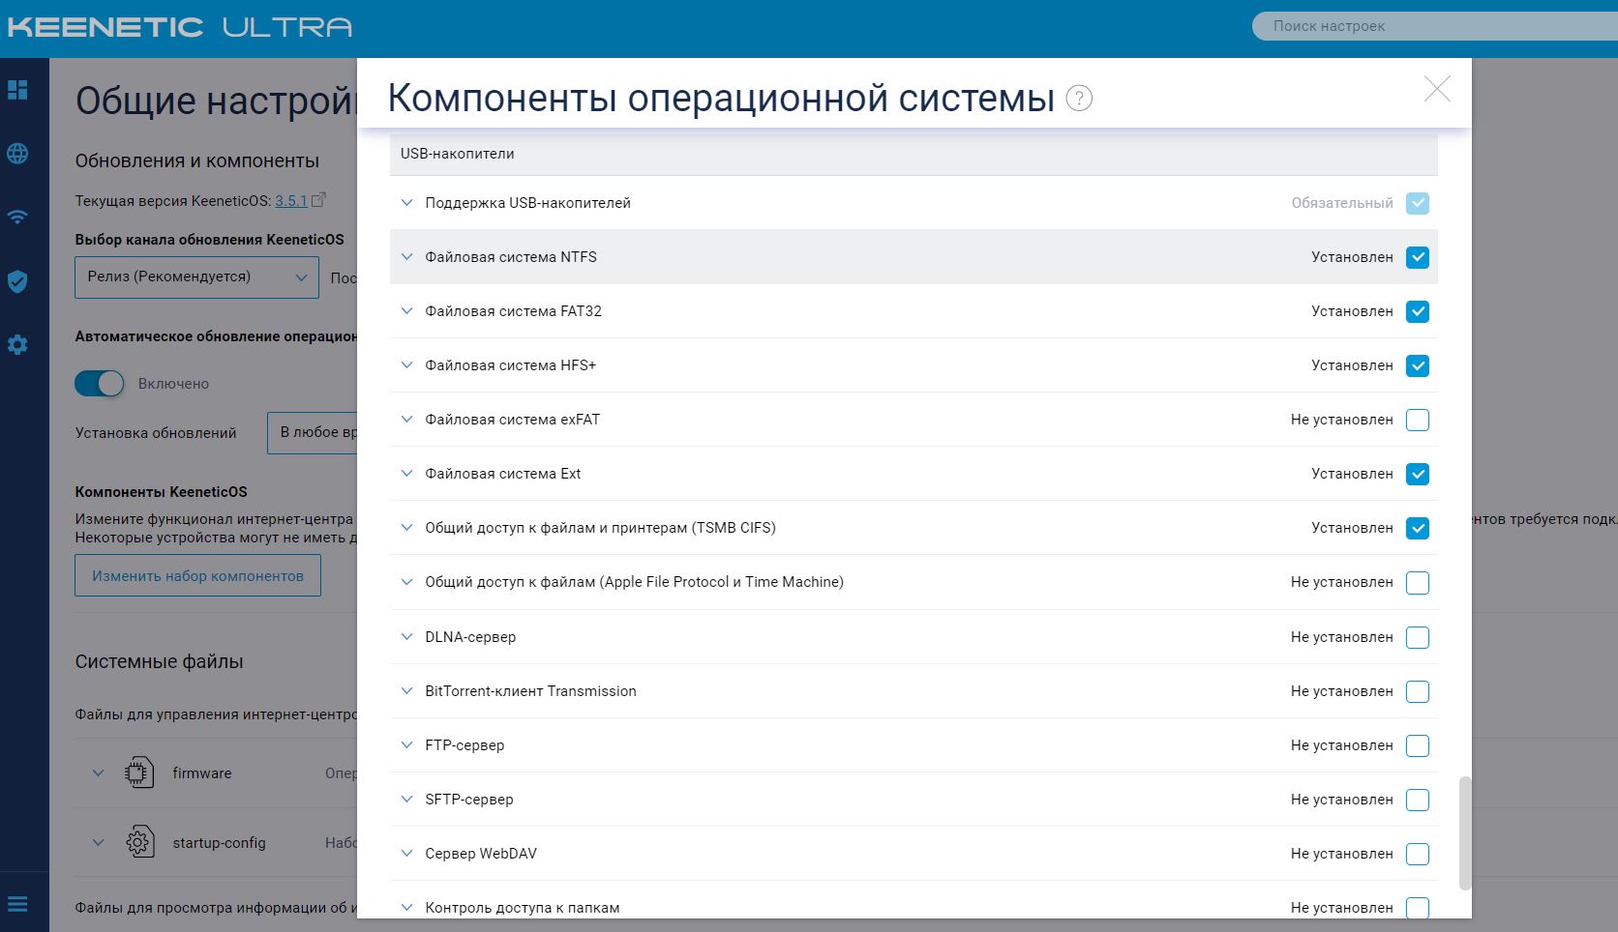Toggle the hamburger menu at sidebar bottom
The height and width of the screenshot is (932, 1618).
[x=17, y=905]
